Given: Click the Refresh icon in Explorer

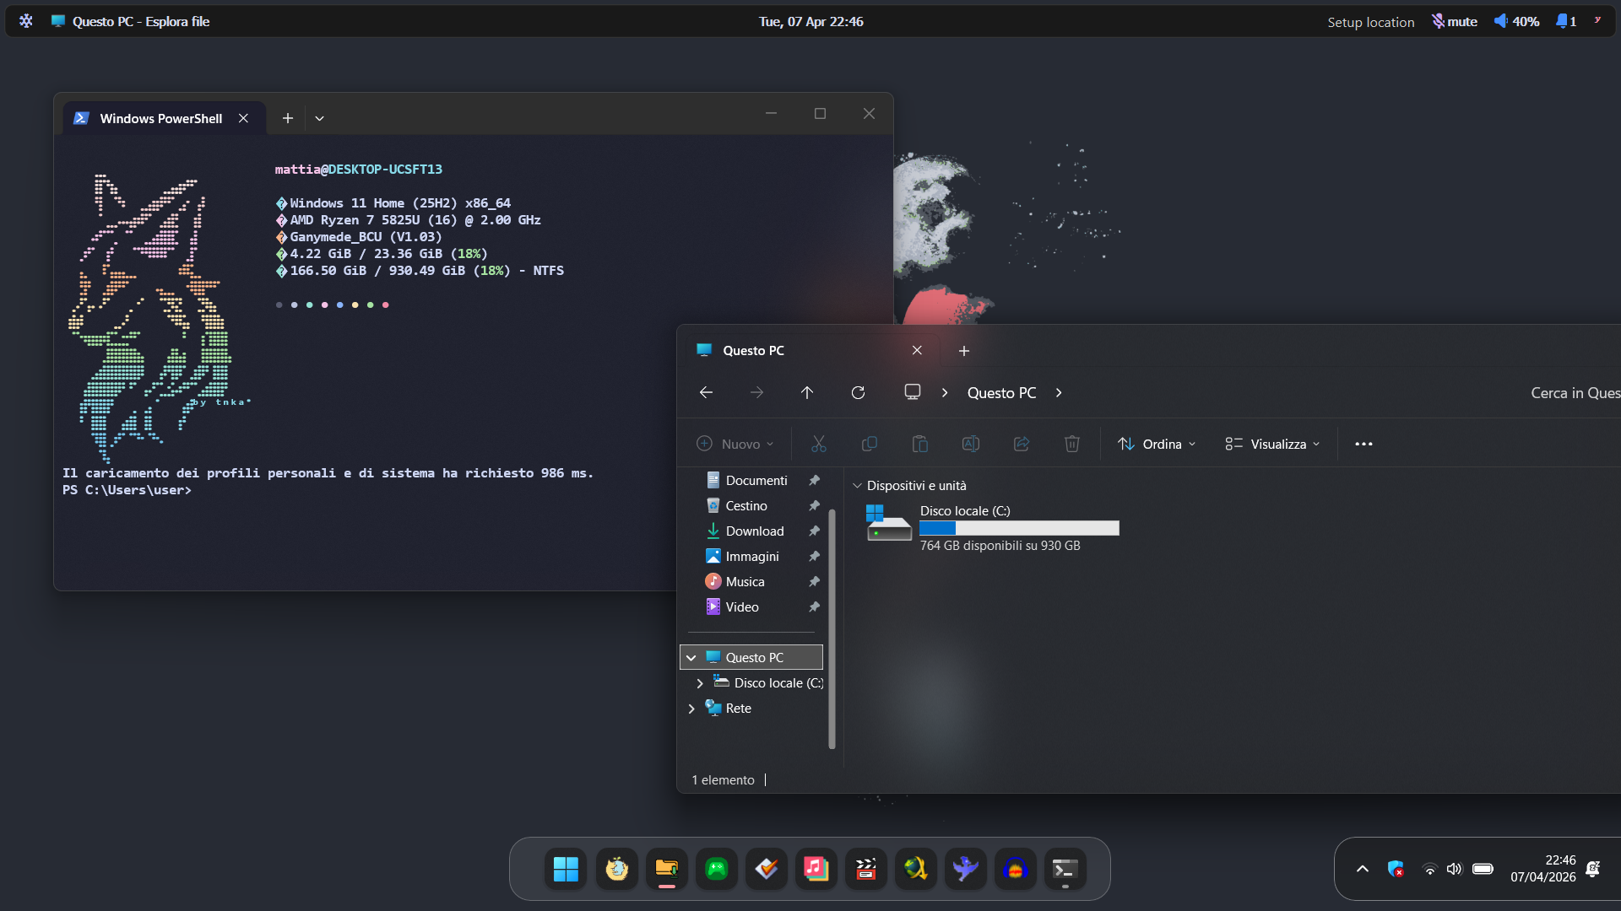Looking at the screenshot, I should pos(858,393).
